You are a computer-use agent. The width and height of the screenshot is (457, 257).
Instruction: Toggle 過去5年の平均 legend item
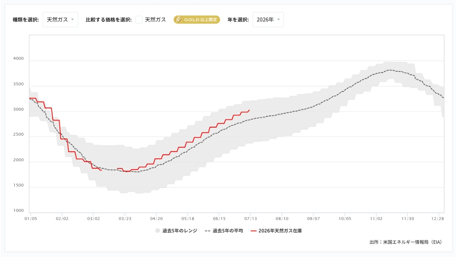(x=224, y=231)
